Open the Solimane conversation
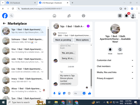The height and width of the screenshot is (105, 140). 24,41
